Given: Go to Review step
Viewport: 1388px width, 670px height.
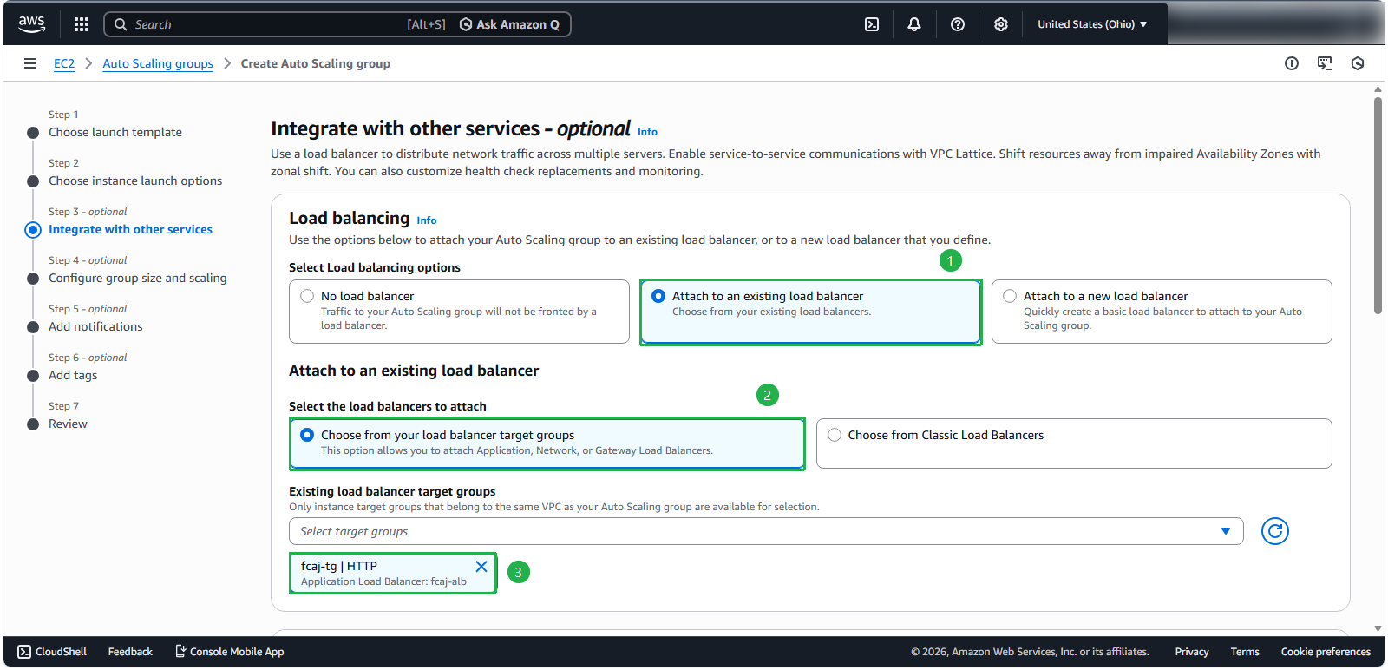Looking at the screenshot, I should (68, 424).
